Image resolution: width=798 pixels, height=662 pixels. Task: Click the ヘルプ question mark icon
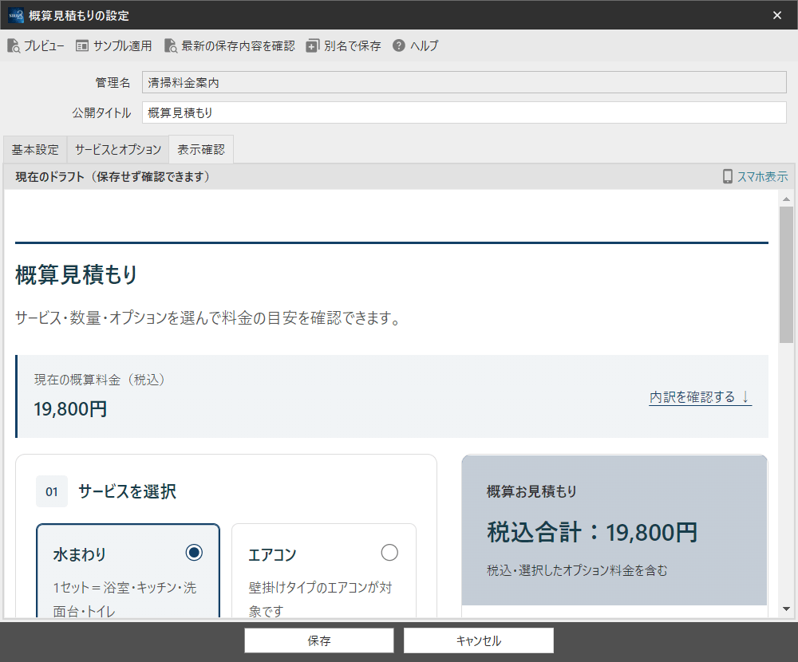399,45
